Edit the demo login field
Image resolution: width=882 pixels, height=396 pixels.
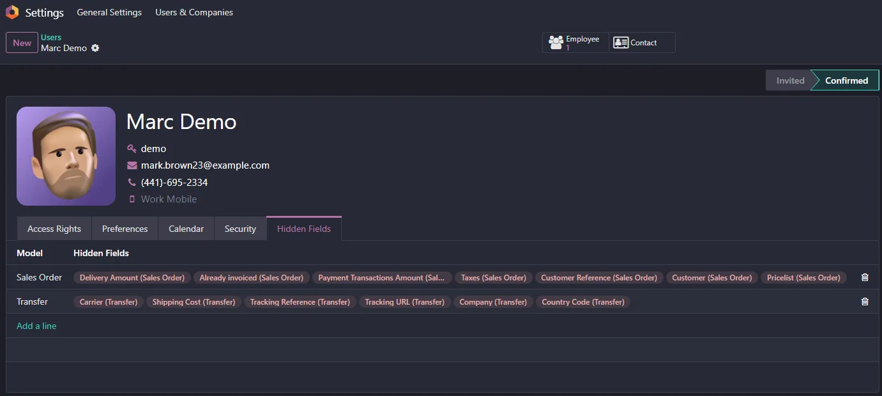click(153, 148)
